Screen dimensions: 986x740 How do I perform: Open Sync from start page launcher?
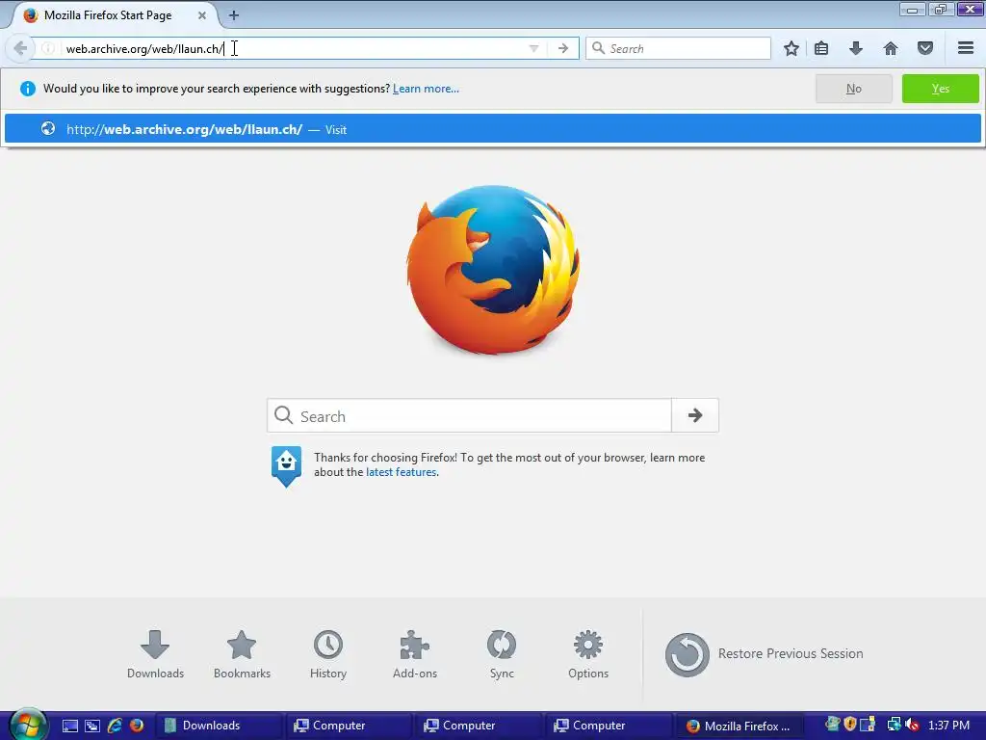click(502, 654)
